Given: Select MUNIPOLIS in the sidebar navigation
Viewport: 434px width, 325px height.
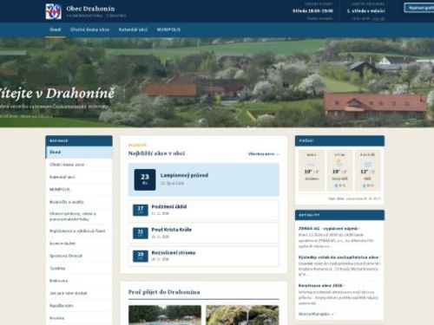Looking at the screenshot, I should 79,190.
